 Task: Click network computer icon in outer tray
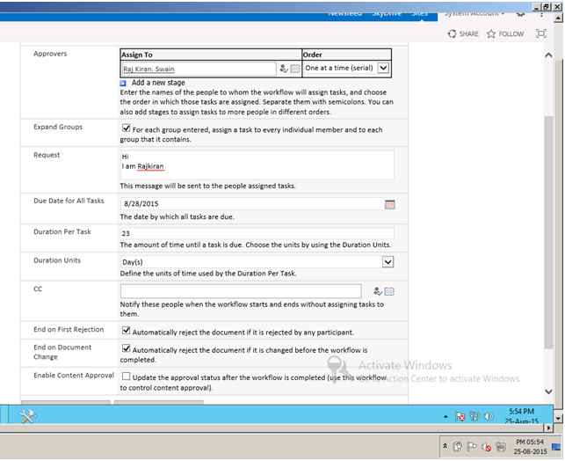tap(501, 447)
